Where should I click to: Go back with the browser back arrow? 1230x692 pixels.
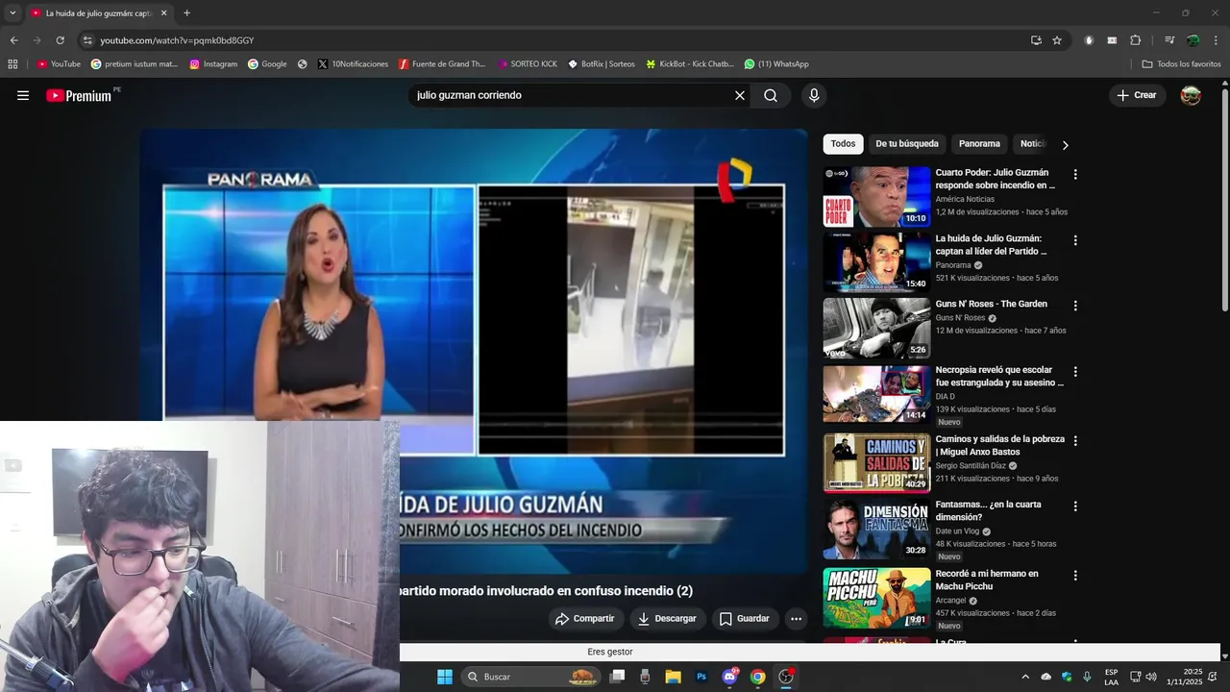pos(13,40)
